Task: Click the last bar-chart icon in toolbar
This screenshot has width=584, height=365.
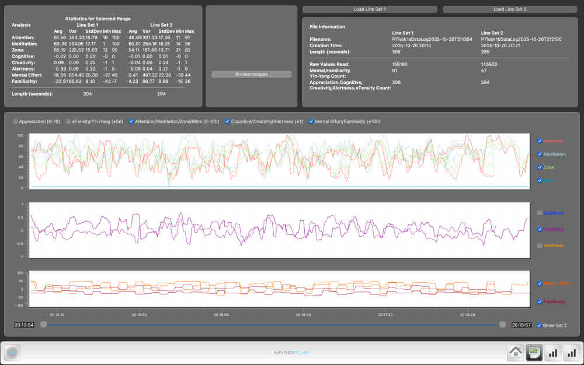Action: coord(572,352)
